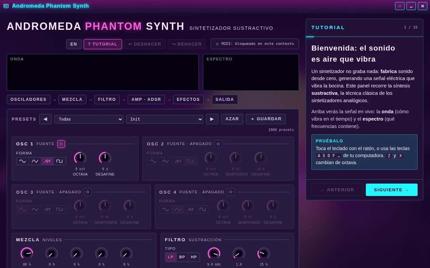Screen dimensions: 430x268
Task: Set OSC 2 to the square wave
Action: click(190, 161)
